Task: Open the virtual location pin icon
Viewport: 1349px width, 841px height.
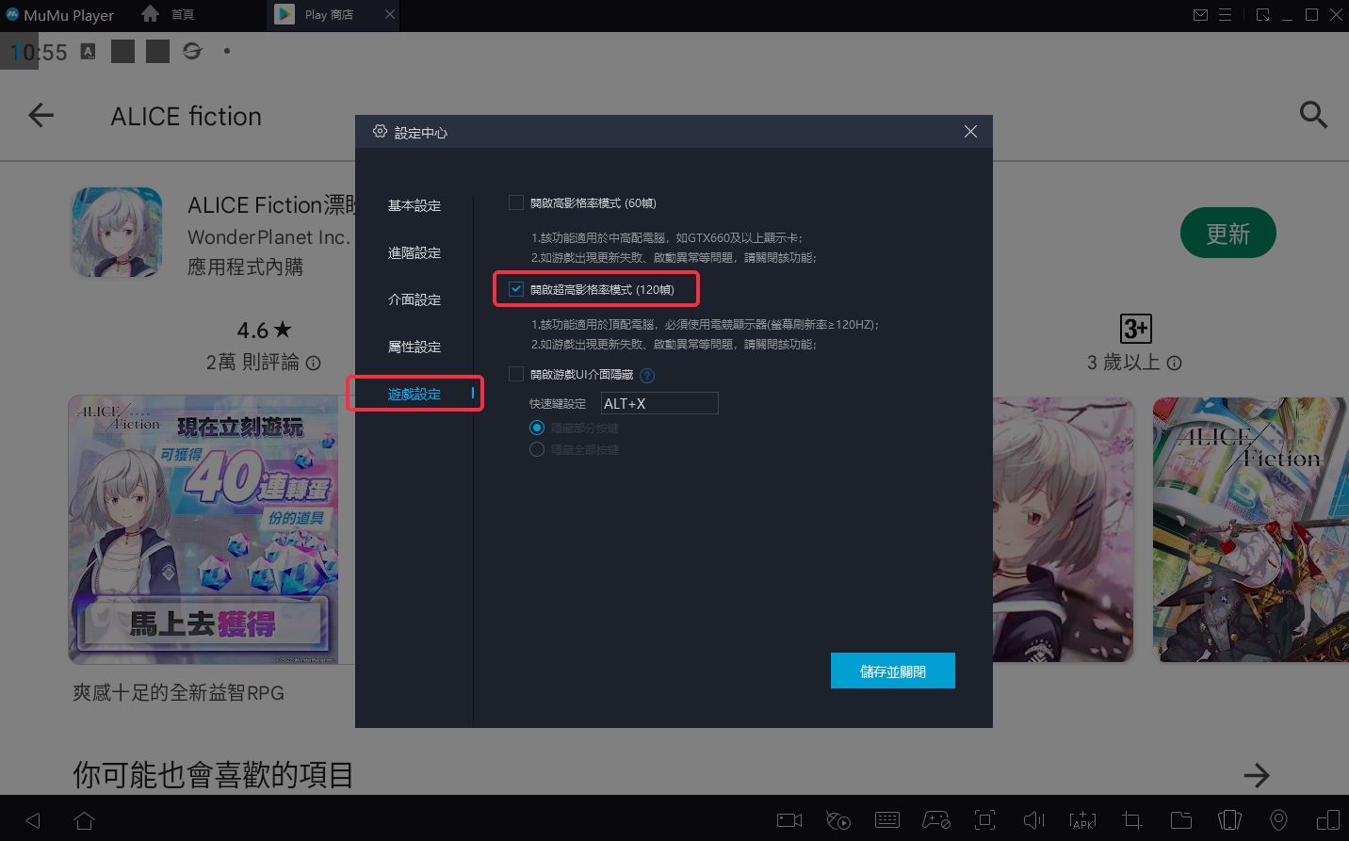Action: [x=1278, y=820]
